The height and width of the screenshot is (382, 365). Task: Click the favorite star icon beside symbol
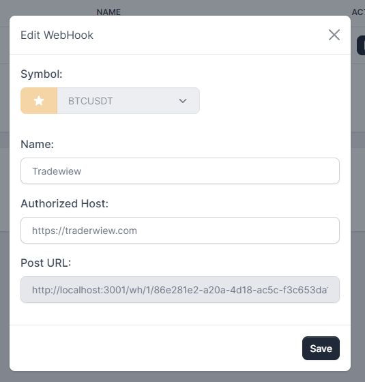pyautogui.click(x=39, y=101)
